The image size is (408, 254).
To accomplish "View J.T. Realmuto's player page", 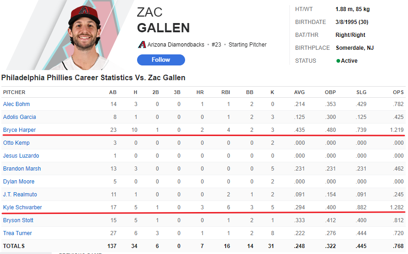I will point(21,195).
